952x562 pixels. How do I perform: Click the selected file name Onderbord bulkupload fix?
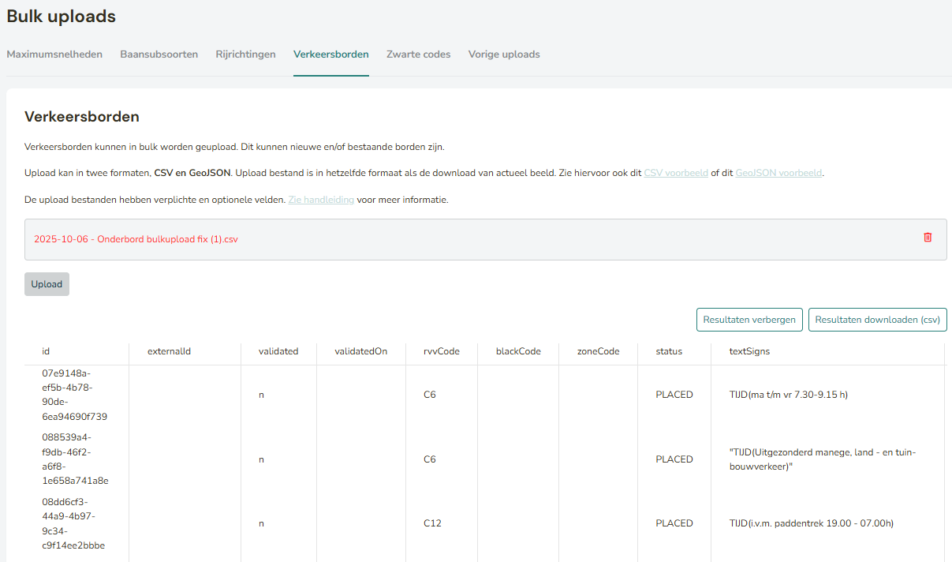[136, 239]
